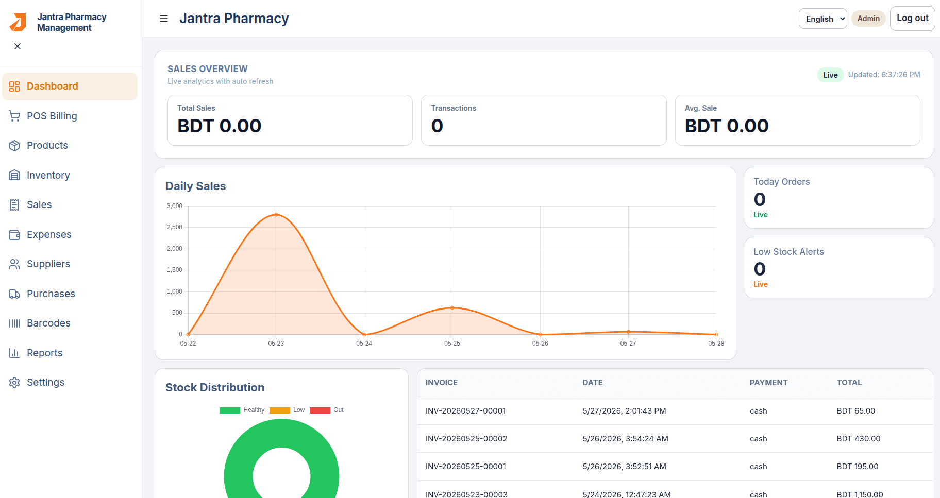The width and height of the screenshot is (940, 498).
Task: Click the BDT 65.00 total cell
Action: tap(856, 411)
